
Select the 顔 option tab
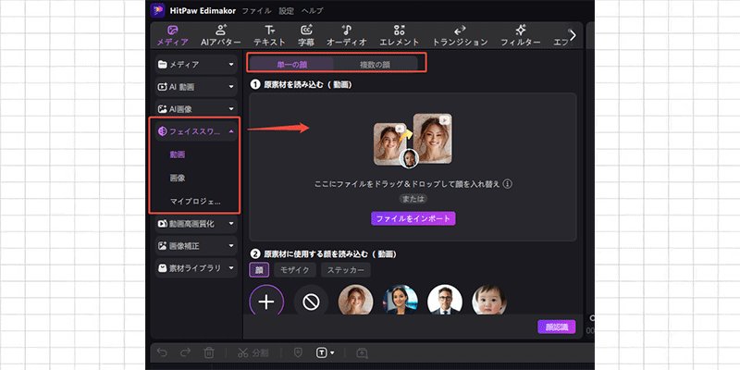[x=259, y=270]
